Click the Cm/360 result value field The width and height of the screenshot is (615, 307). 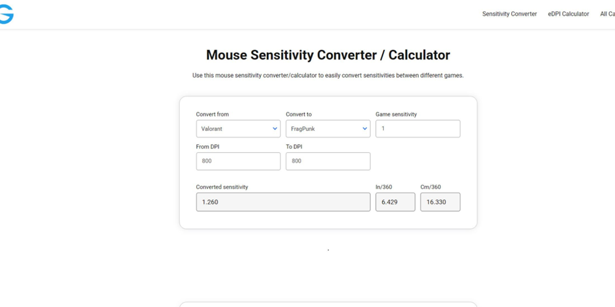(x=440, y=202)
